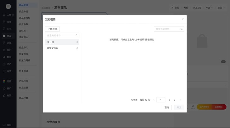This screenshot has height=128, width=230.
Task: Click the 设置 settings gear icon
Action: pos(4,71)
